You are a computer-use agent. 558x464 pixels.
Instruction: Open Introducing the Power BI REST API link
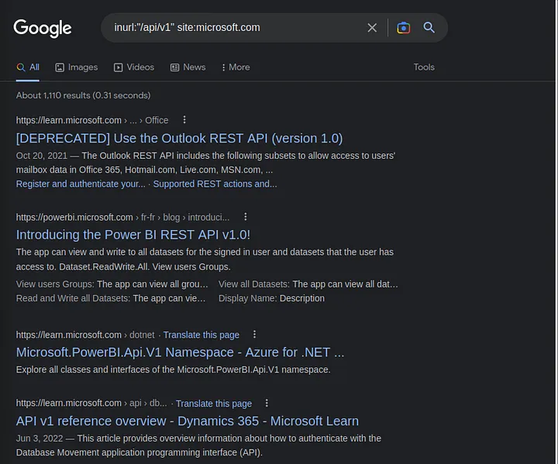click(133, 235)
